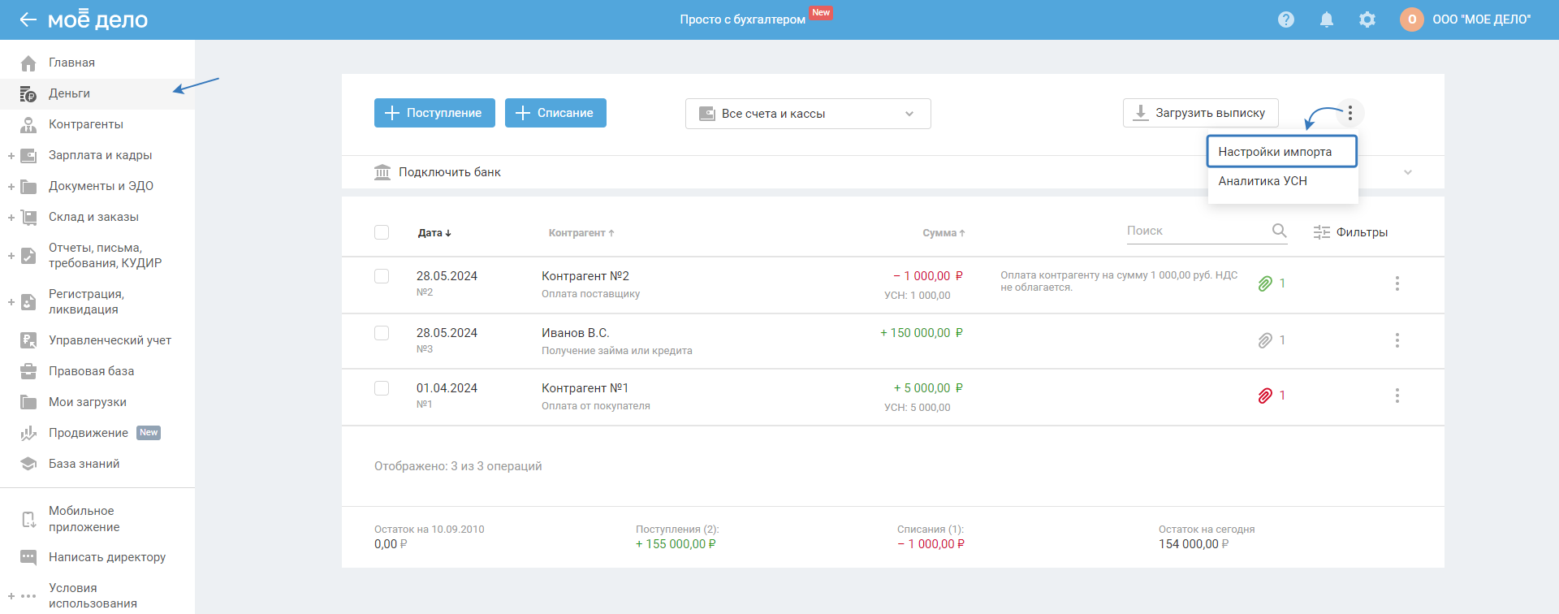Click the back arrow beside logo
The height and width of the screenshot is (614, 1559).
[28, 19]
